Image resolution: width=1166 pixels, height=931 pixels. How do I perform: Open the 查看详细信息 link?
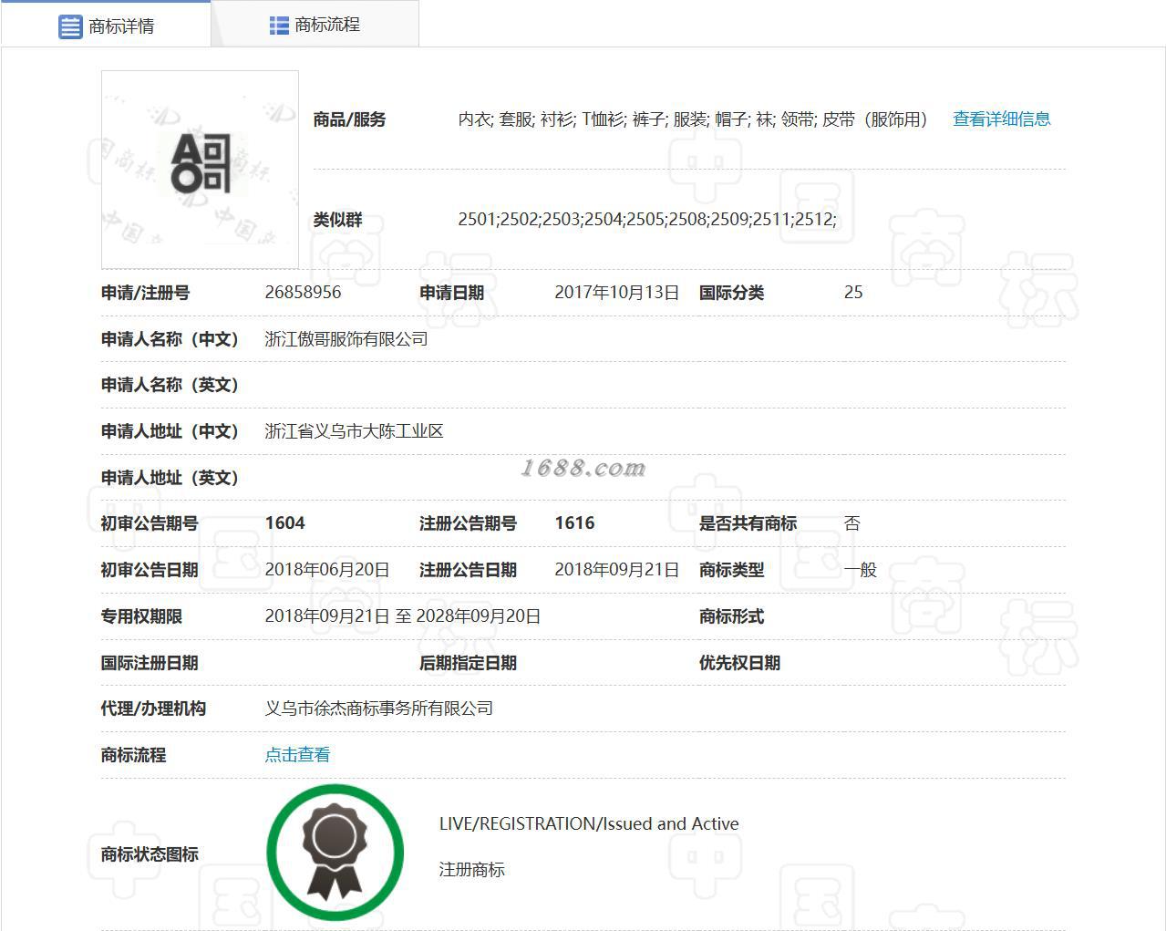pos(1001,119)
